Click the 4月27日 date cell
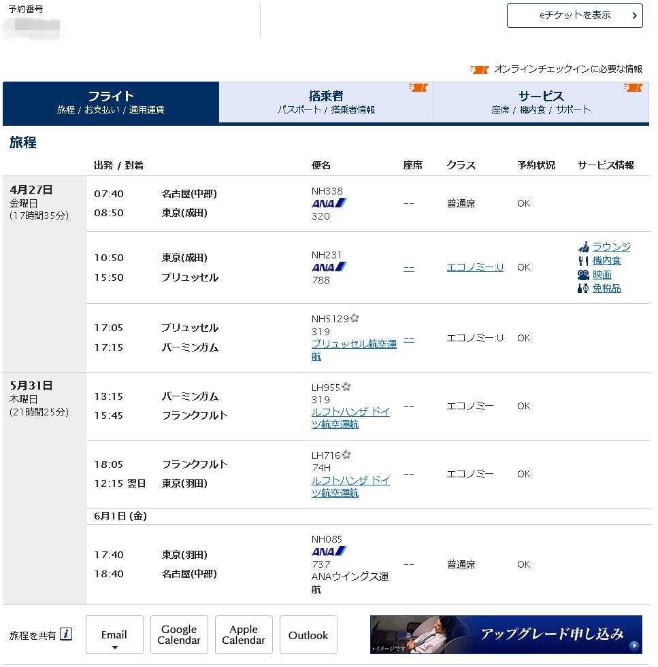The width and height of the screenshot is (658, 667). tap(45, 274)
